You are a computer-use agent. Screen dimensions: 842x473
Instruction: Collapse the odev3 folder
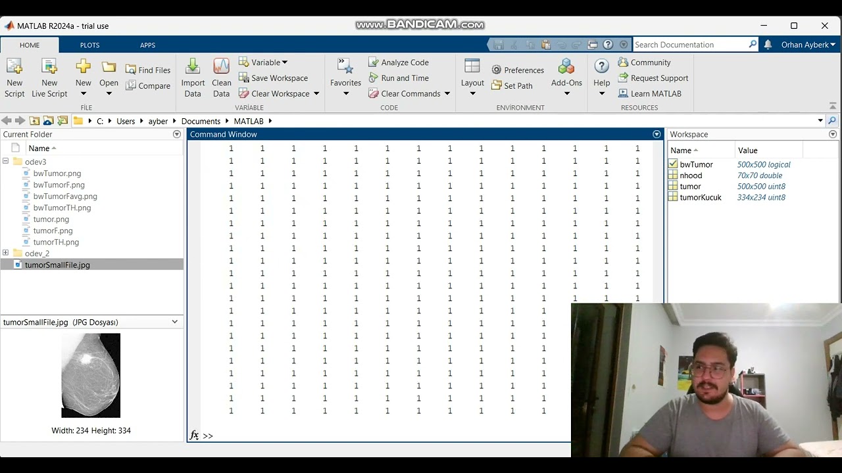point(5,162)
